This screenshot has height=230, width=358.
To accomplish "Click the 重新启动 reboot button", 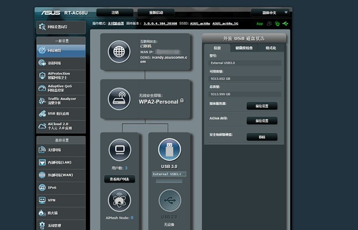I will [x=156, y=13].
